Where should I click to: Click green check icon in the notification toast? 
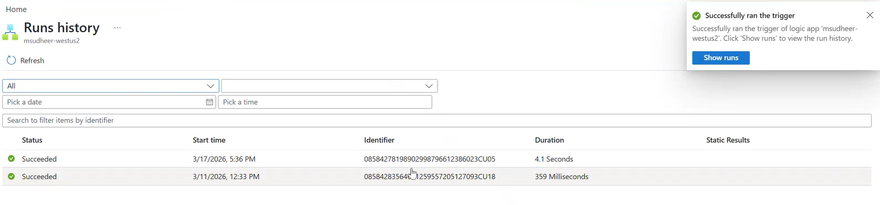[697, 15]
